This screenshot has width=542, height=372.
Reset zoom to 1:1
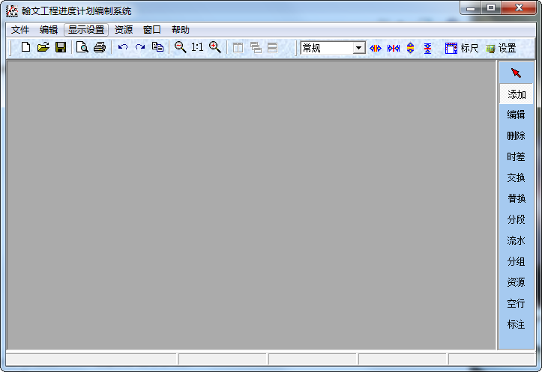[x=197, y=47]
